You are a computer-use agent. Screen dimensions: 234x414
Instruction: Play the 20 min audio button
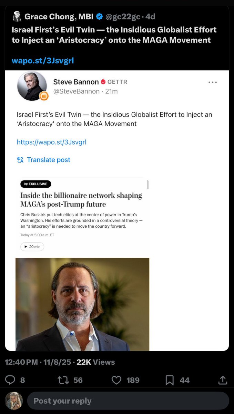point(32,247)
